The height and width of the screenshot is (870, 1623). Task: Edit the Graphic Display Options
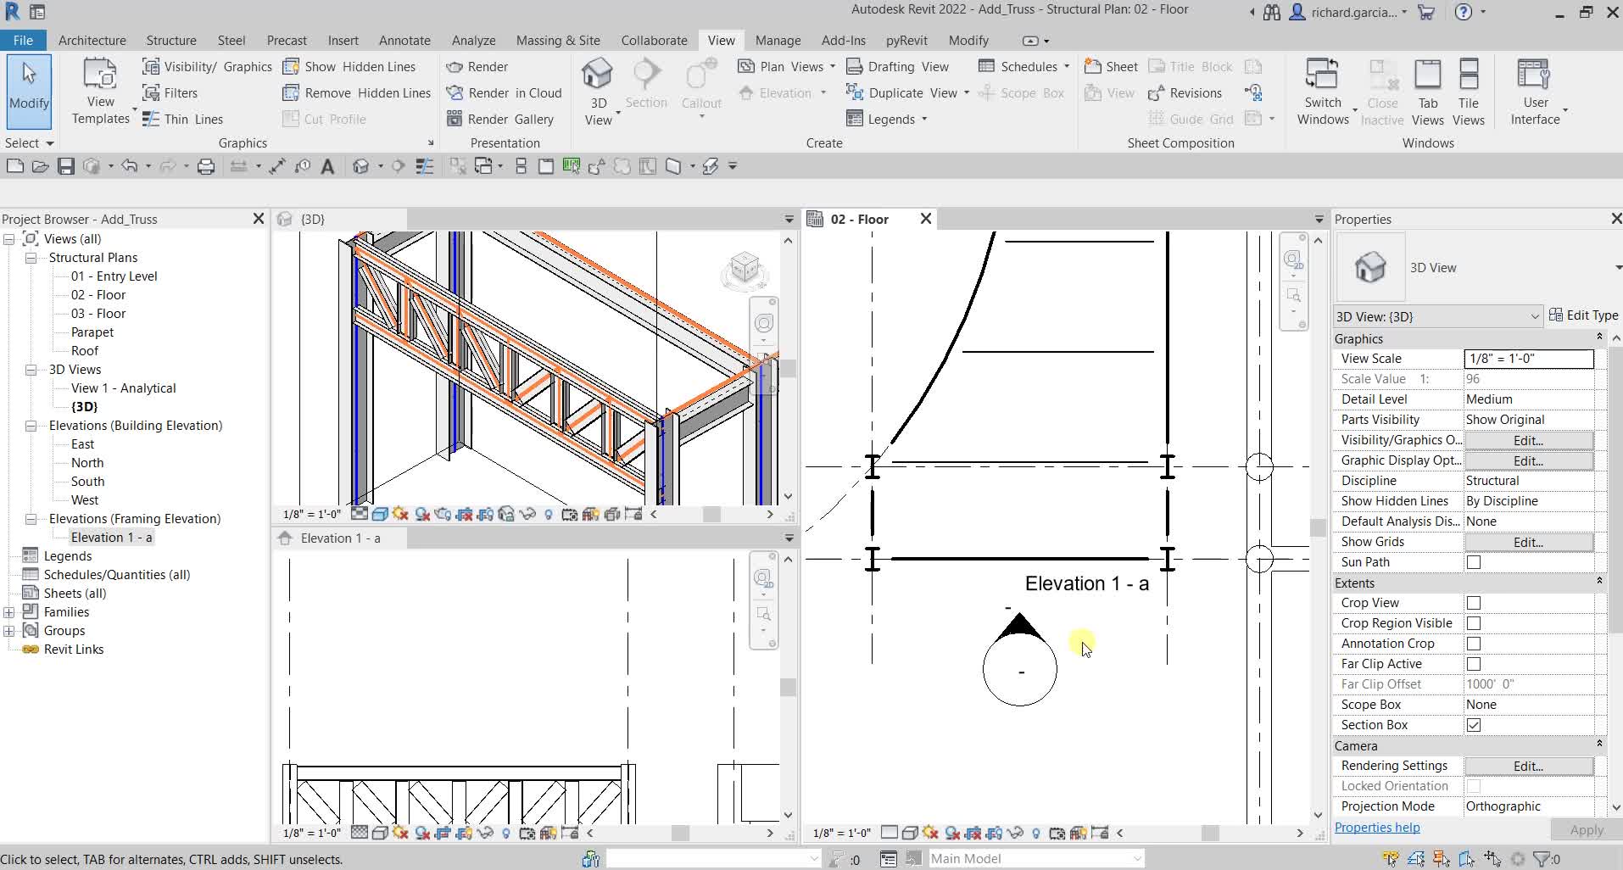click(1527, 460)
